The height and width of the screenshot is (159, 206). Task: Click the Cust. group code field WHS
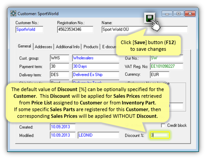[x=59, y=58]
